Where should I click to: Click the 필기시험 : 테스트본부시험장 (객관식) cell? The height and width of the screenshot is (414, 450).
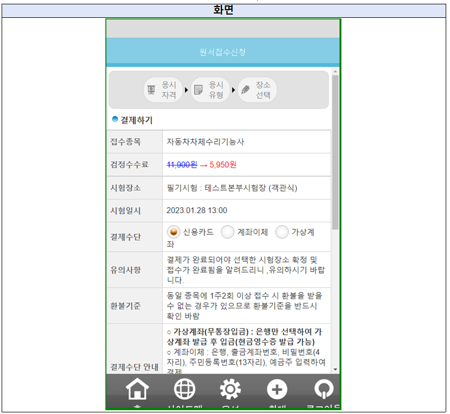click(x=246, y=188)
